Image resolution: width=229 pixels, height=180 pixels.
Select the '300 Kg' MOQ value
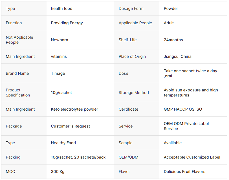58,172
